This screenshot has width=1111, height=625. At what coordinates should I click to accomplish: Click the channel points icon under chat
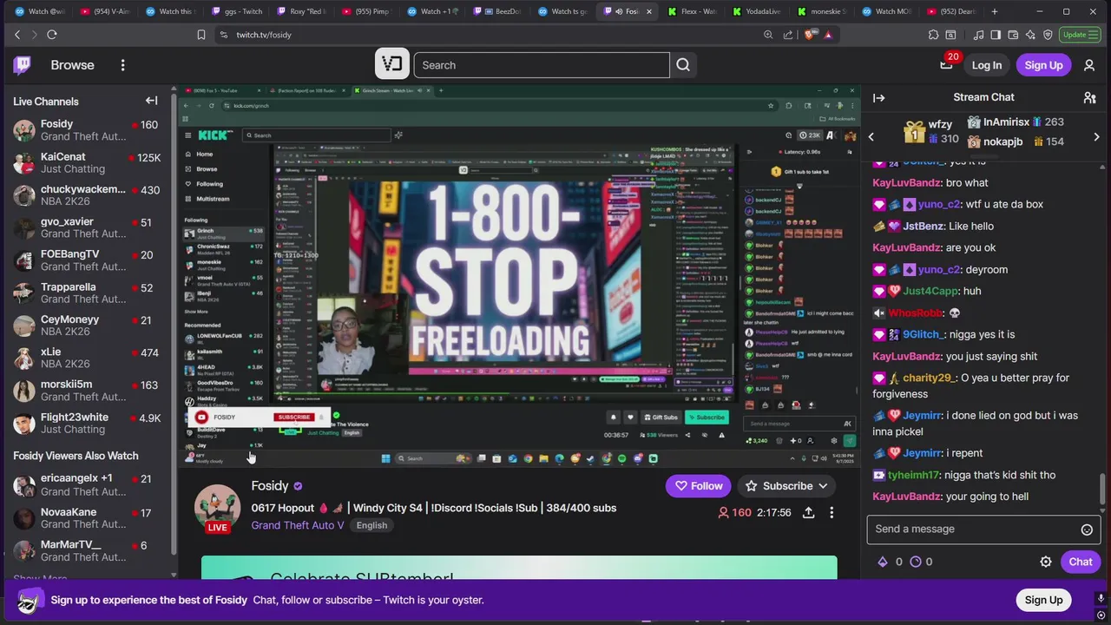pos(915,562)
